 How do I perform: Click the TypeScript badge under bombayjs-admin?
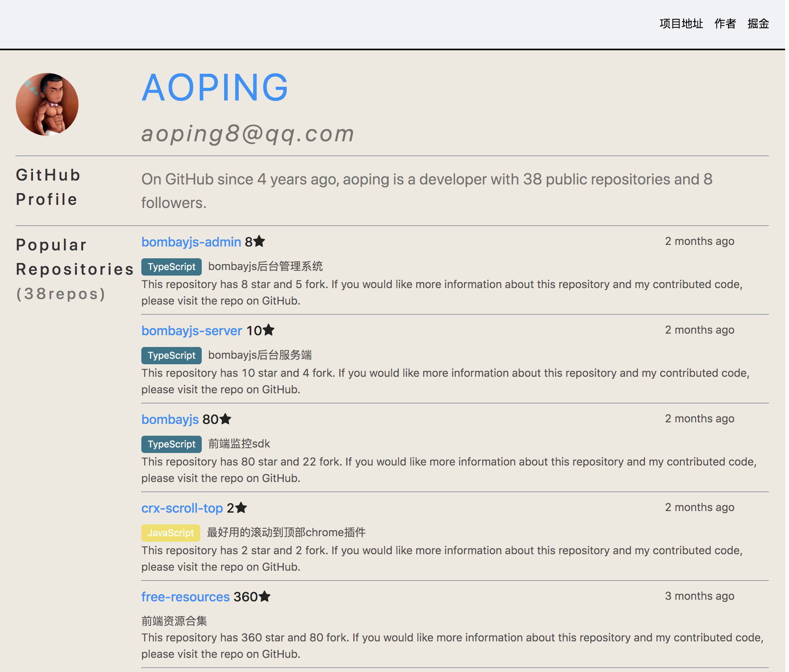pyautogui.click(x=172, y=267)
